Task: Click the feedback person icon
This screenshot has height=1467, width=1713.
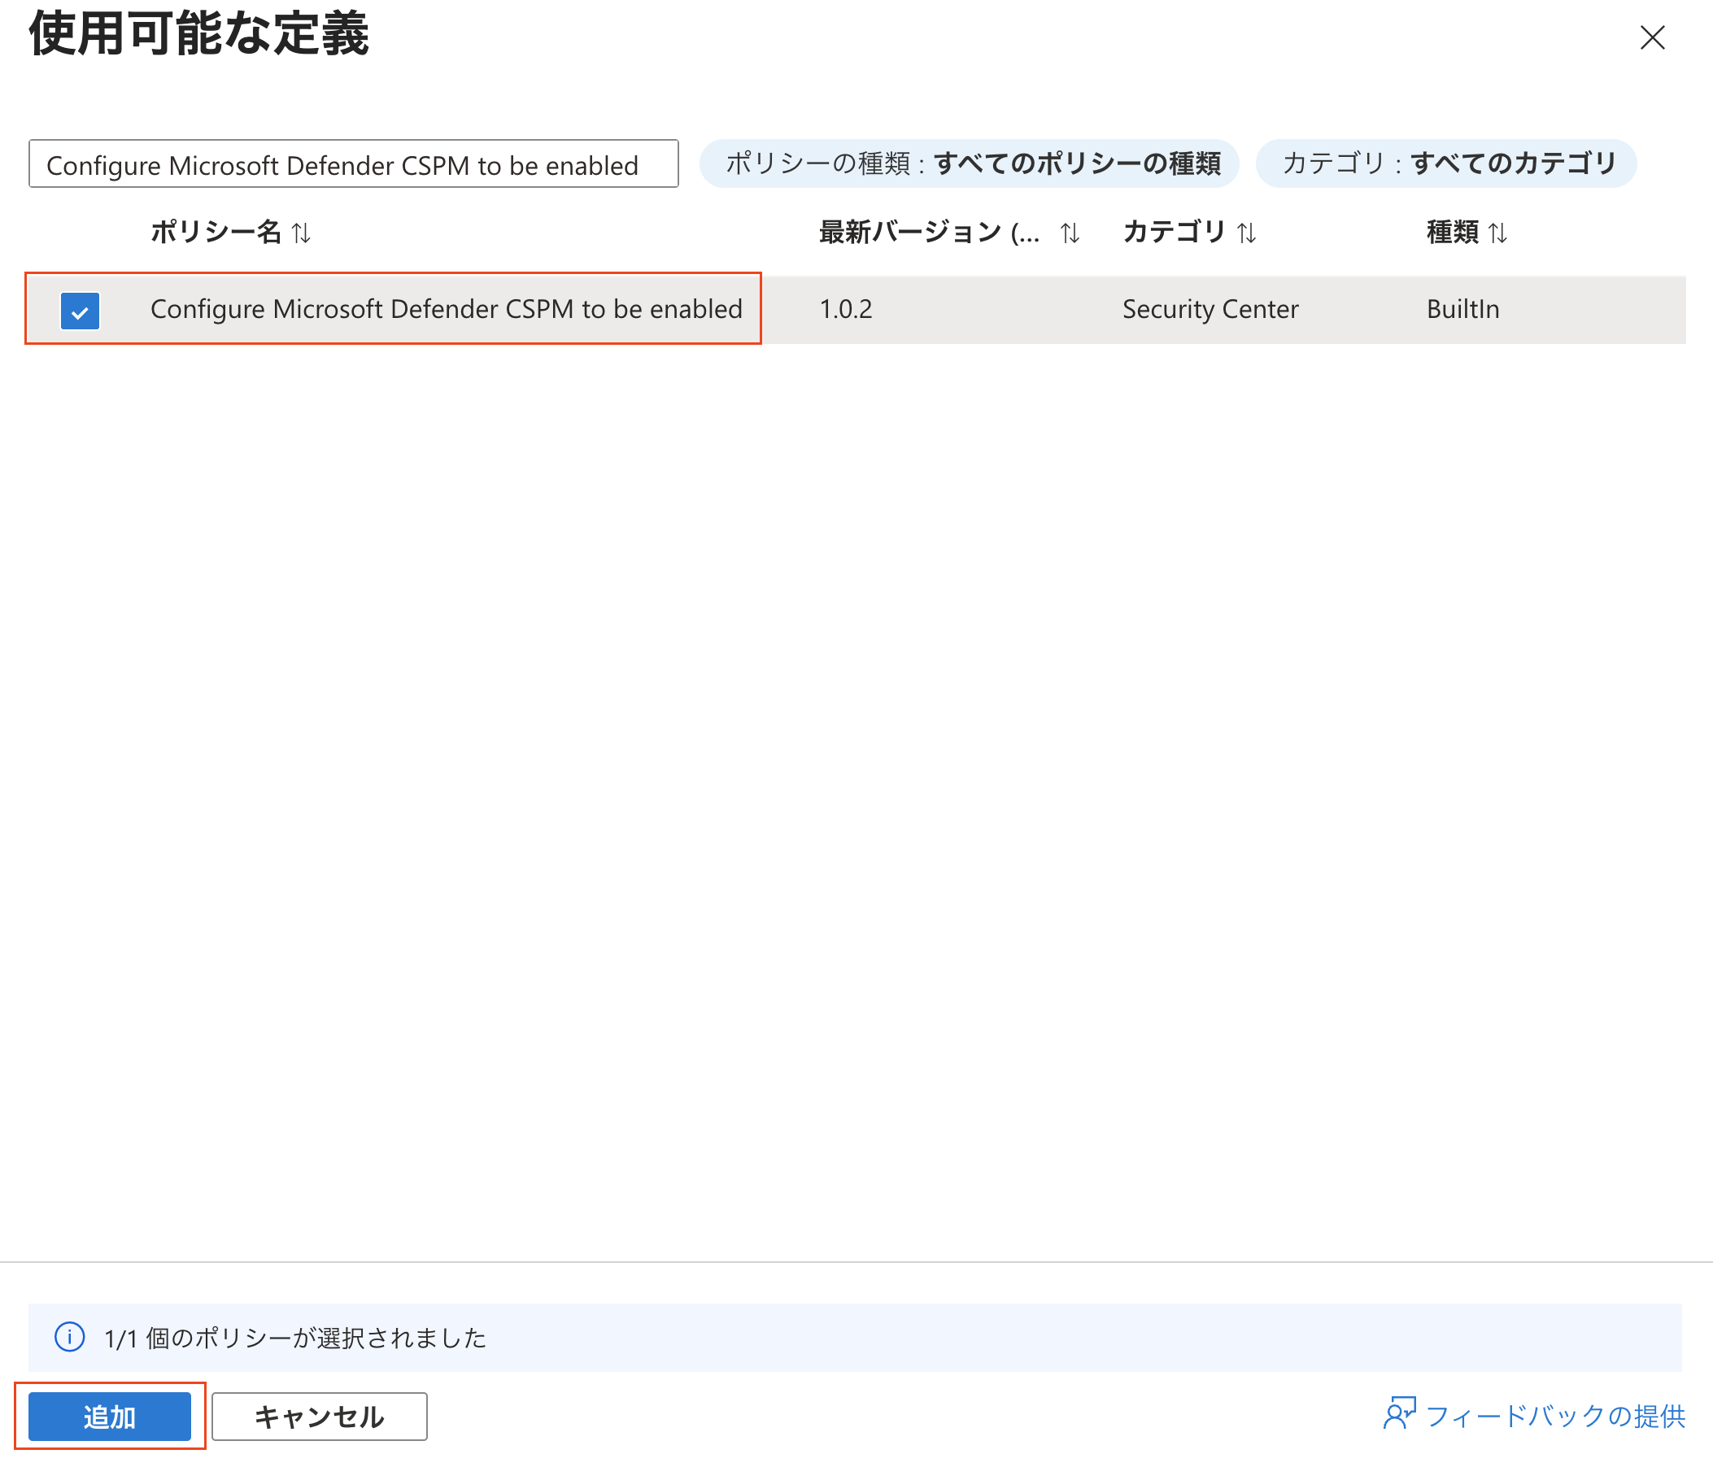Action: [1399, 1414]
